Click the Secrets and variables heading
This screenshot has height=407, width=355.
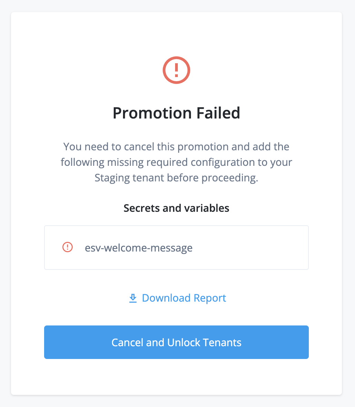(176, 208)
